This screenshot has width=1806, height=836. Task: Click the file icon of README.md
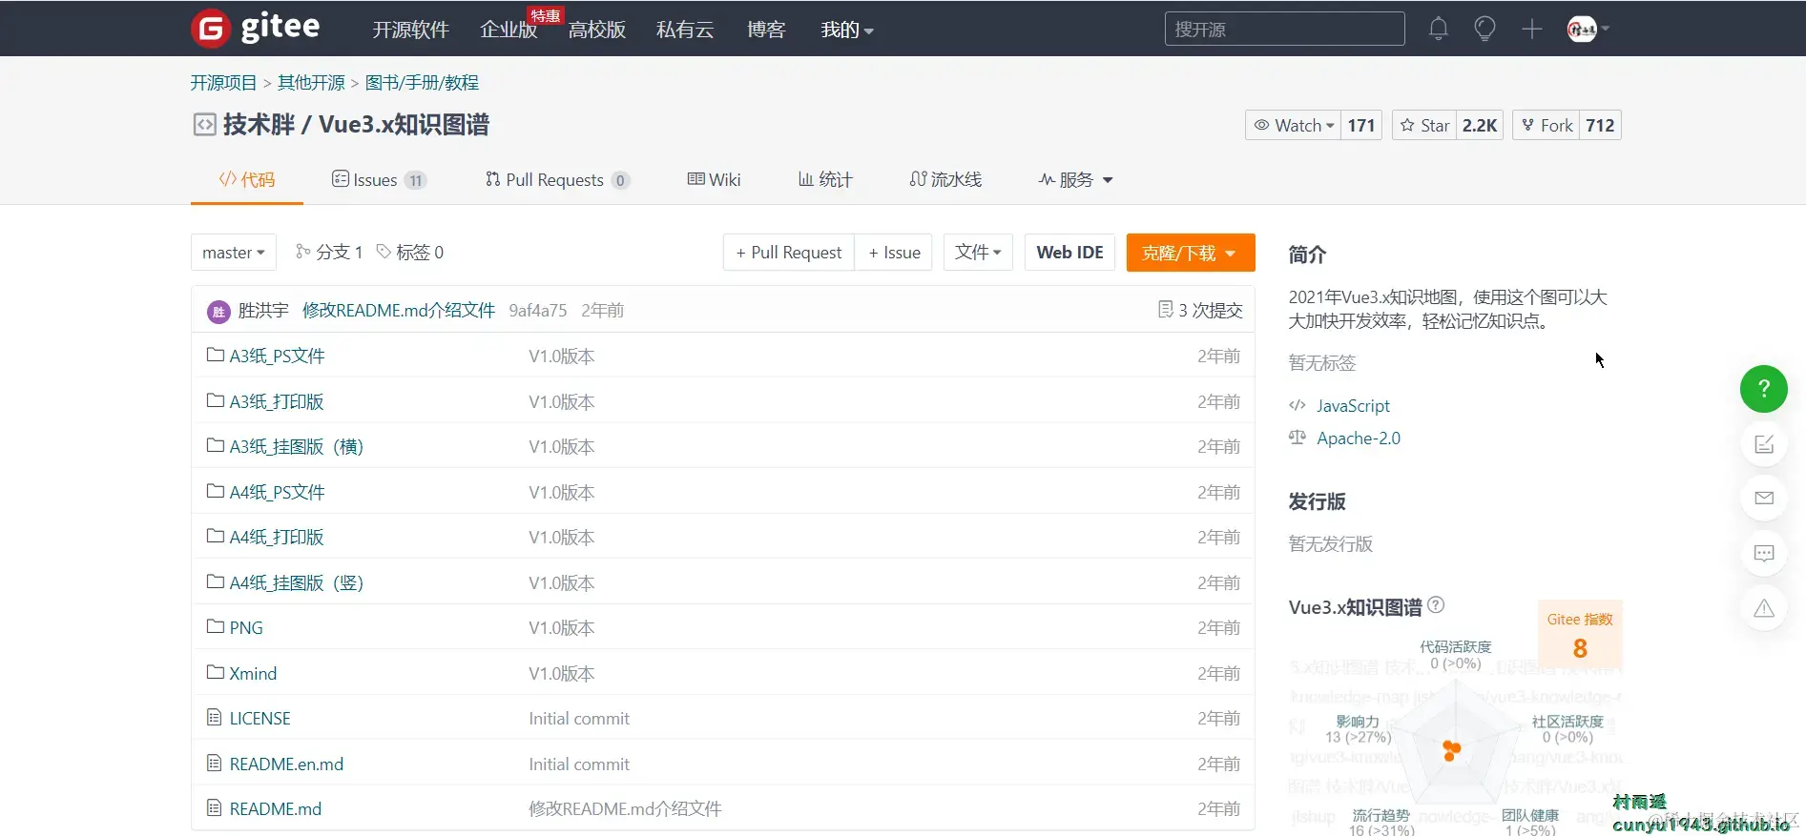(215, 807)
